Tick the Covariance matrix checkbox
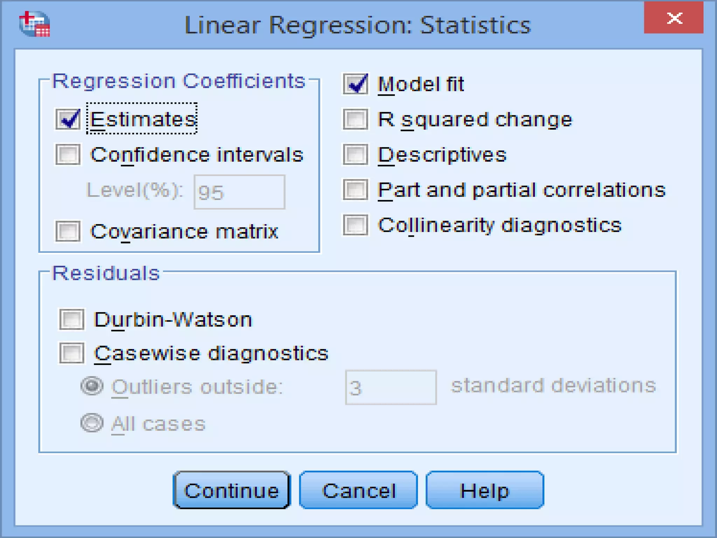Viewport: 717px width, 538px height. pos(68,231)
